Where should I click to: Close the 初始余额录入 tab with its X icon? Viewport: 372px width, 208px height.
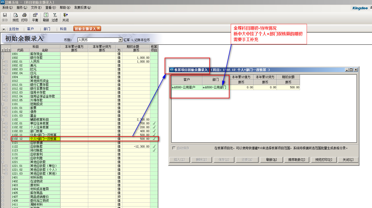(x=98, y=29)
